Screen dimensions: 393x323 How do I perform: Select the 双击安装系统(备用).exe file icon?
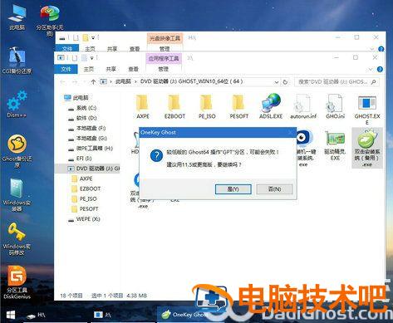(367, 148)
